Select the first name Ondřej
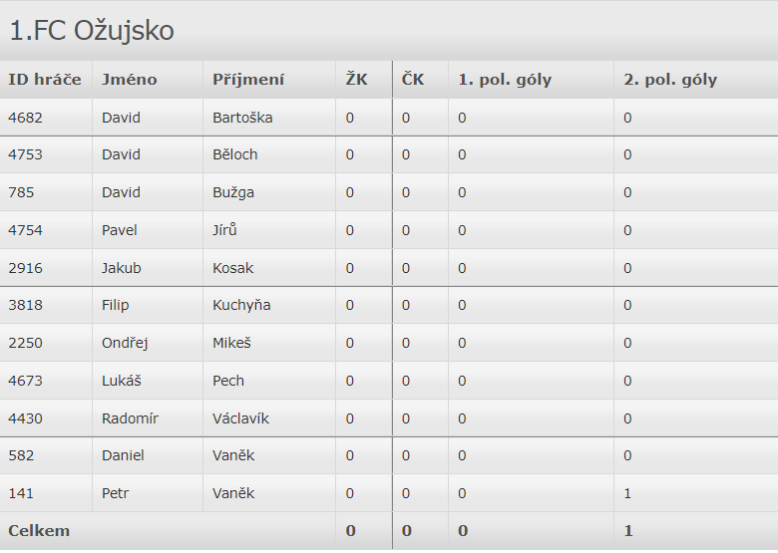This screenshot has height=553, width=778. (x=125, y=343)
